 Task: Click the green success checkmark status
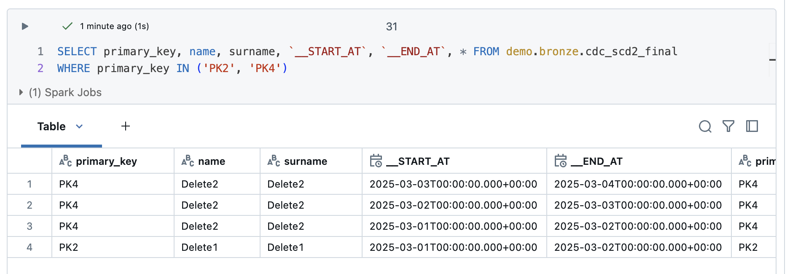click(67, 27)
